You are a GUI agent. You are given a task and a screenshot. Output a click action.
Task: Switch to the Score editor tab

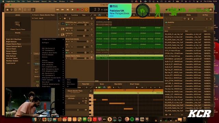point(102,84)
